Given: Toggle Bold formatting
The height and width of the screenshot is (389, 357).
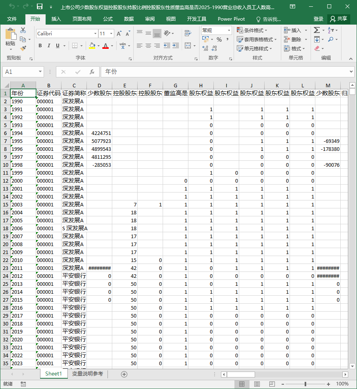Looking at the screenshot, I should tap(40, 46).
